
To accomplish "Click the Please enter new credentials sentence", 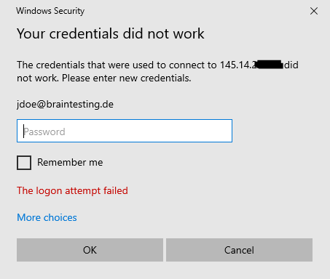I will pyautogui.click(x=127, y=78).
